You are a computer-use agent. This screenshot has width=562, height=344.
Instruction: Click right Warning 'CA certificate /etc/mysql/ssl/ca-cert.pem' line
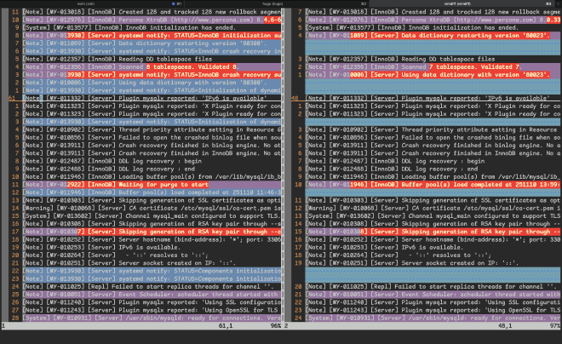tap(433, 209)
